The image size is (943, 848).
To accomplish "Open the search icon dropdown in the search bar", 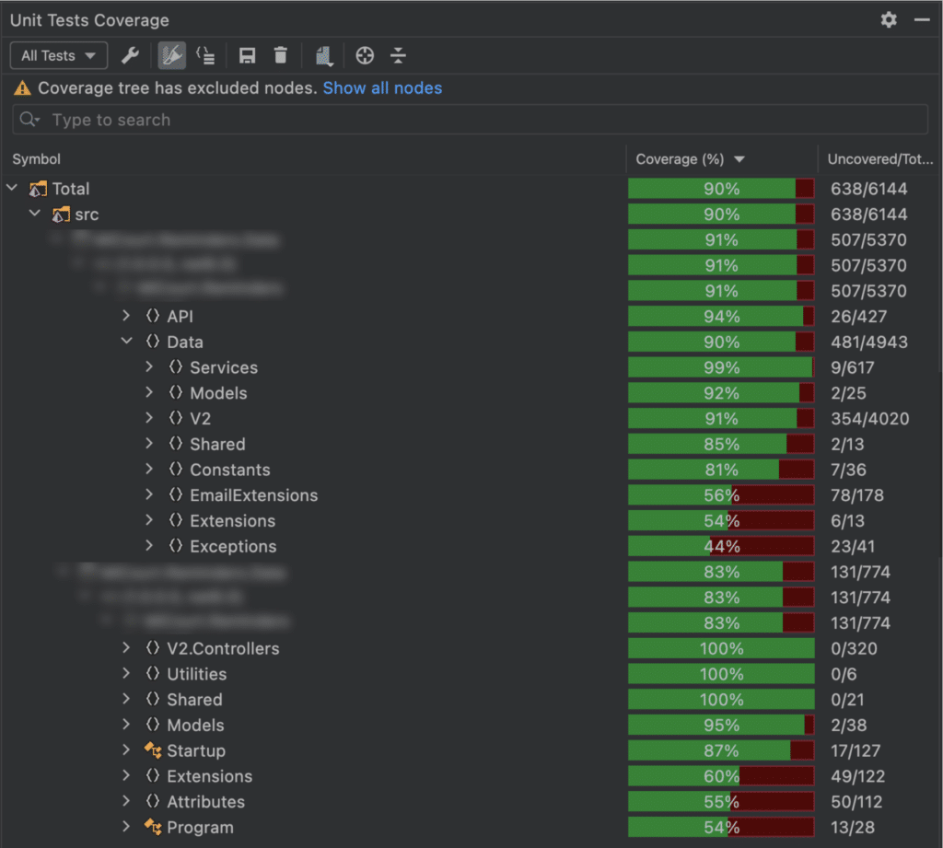I will 29,120.
